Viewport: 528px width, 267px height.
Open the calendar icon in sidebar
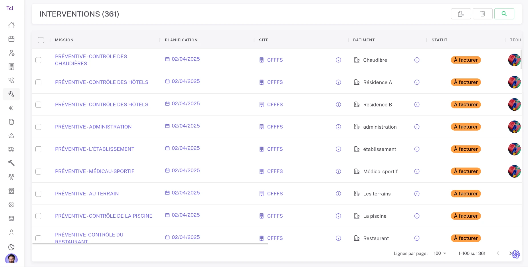[11, 39]
